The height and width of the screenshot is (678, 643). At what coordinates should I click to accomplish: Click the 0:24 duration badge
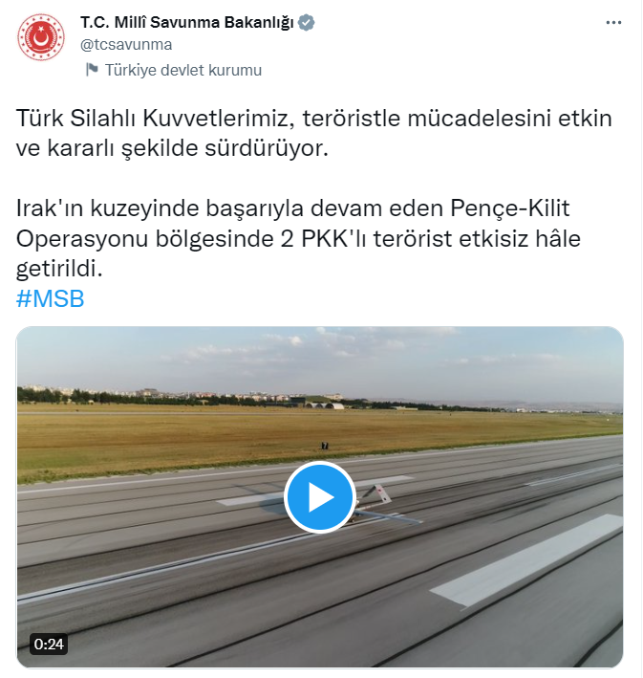pos(49,645)
